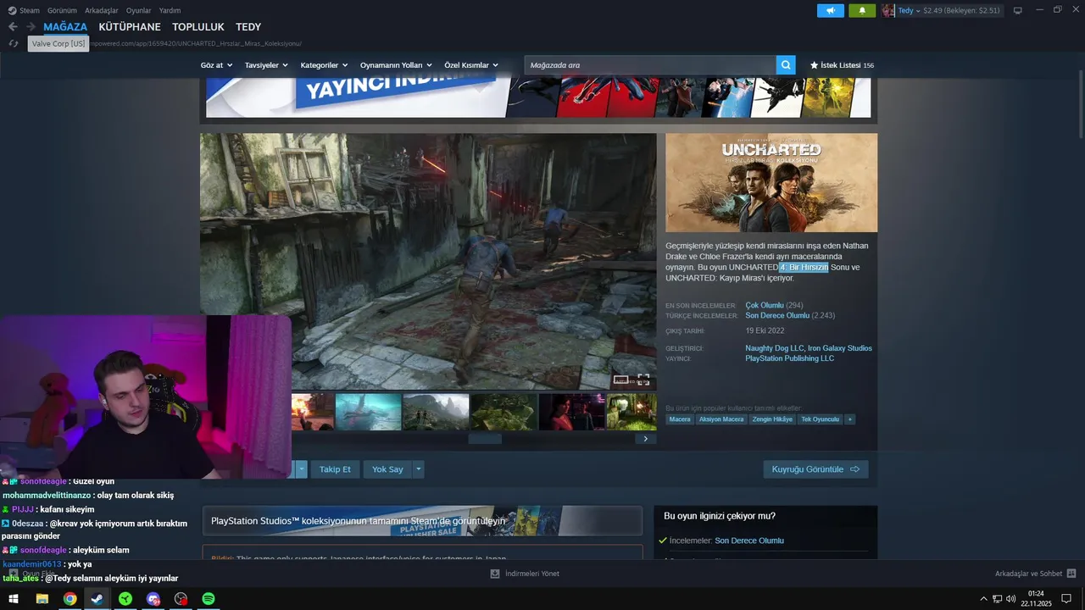The width and height of the screenshot is (1085, 610).
Task: Reload the store page
Action: pyautogui.click(x=14, y=43)
